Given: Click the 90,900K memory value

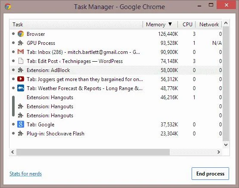Looking at the screenshot, I should tap(169, 52).
